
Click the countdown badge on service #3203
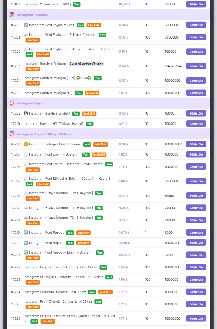click(86, 64)
